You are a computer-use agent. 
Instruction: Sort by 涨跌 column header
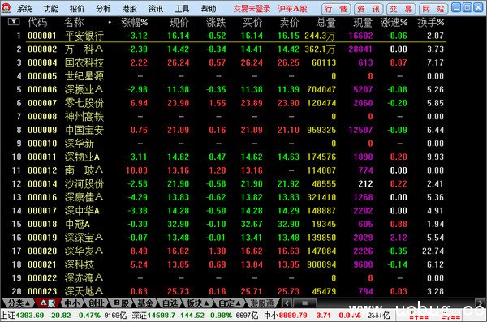coord(216,23)
